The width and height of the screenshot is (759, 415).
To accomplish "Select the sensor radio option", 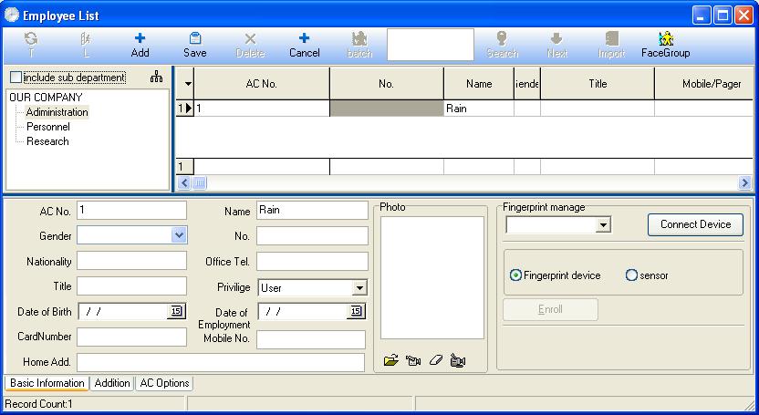I will [631, 275].
